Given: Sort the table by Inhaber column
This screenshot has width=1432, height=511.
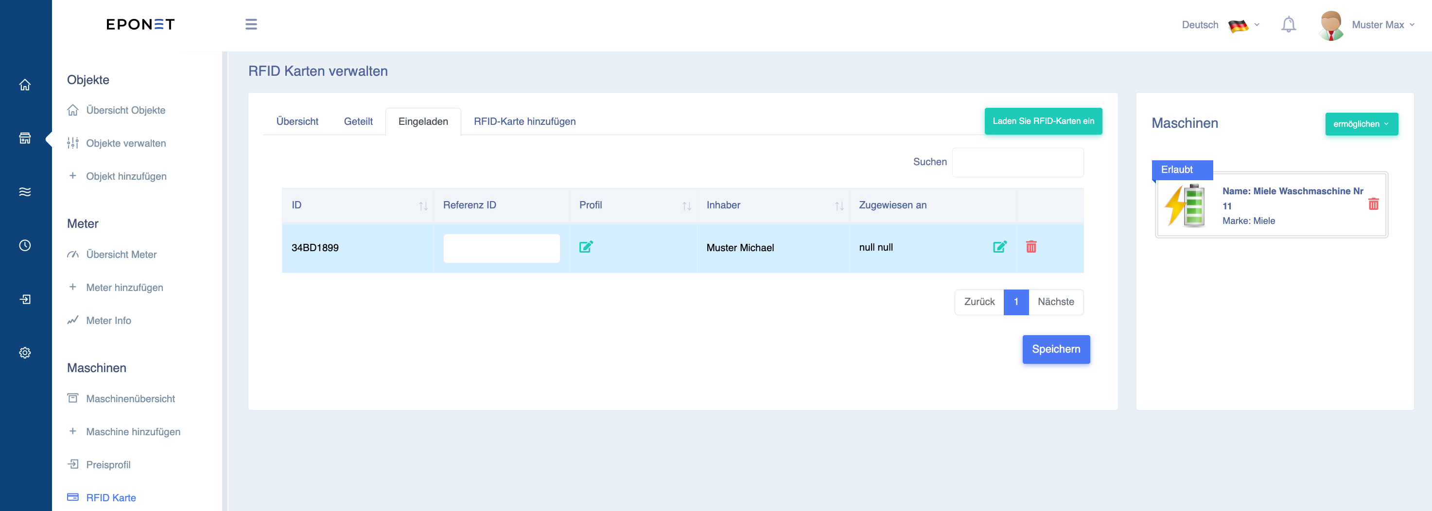Looking at the screenshot, I should (x=839, y=206).
